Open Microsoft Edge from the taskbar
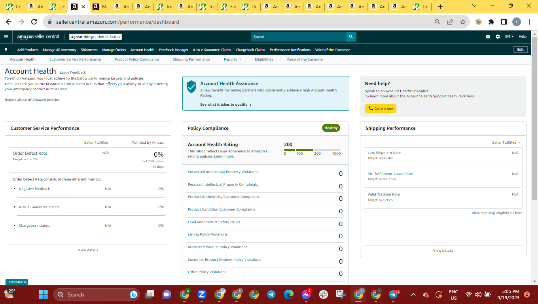538x304 pixels. pyautogui.click(x=289, y=294)
